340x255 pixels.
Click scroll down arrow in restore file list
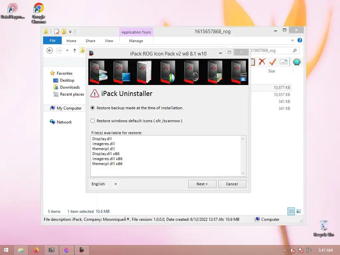243,173
